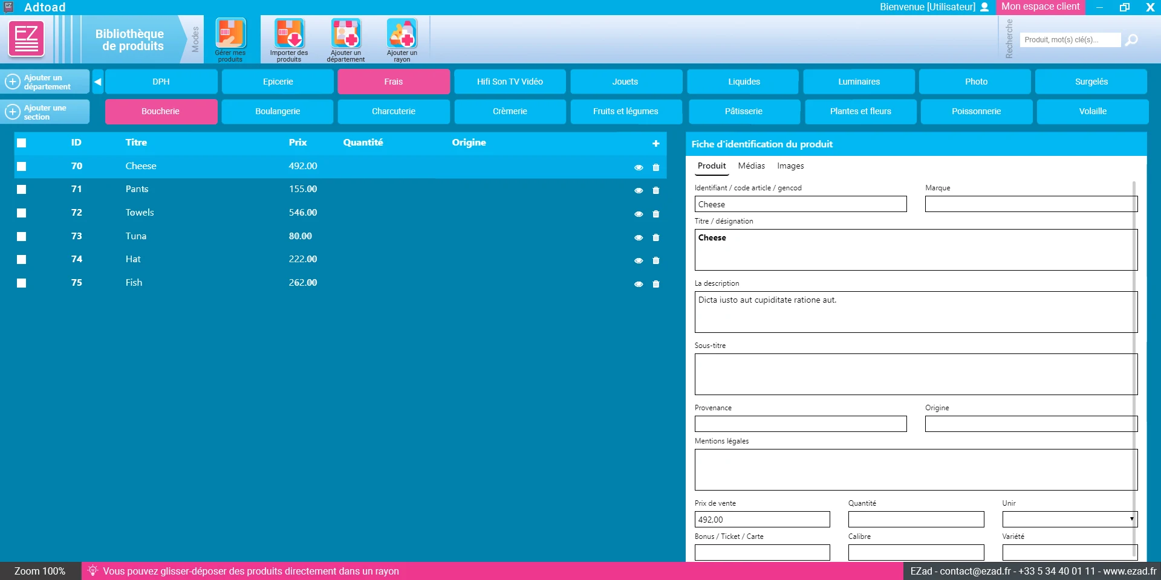Viewport: 1161px width, 580px height.
Task: Delete the Cheese product row
Action: click(x=656, y=167)
